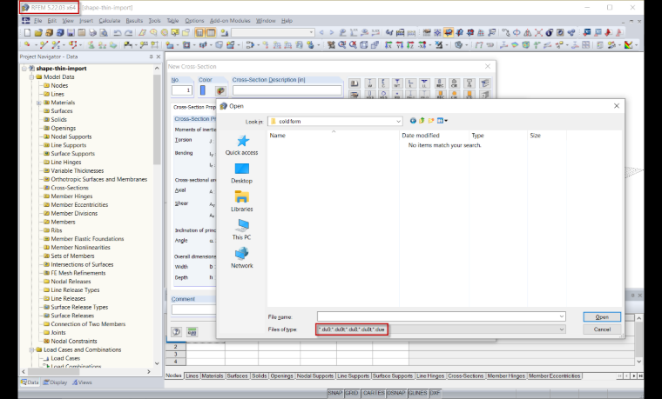Toggle GRID in the status bar
This screenshot has height=399, width=662.
[x=352, y=393]
